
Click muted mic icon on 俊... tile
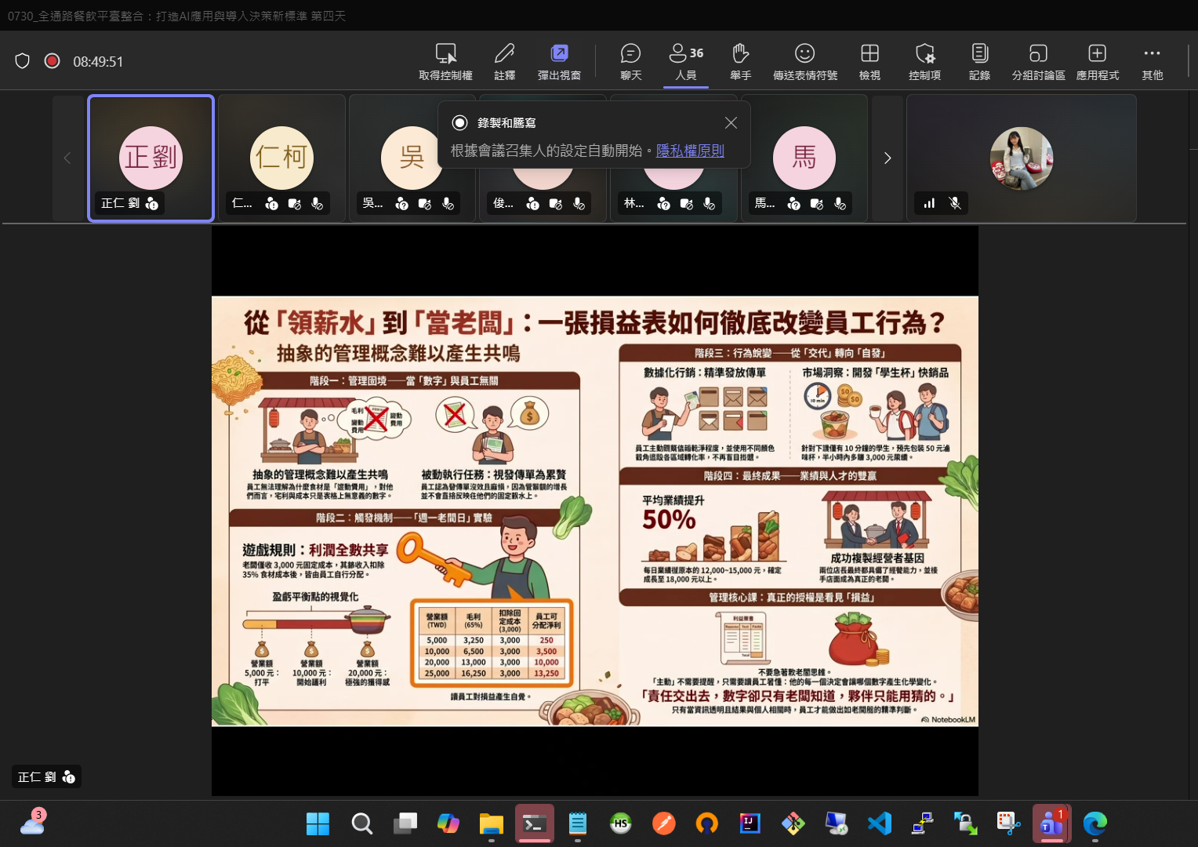click(x=579, y=204)
